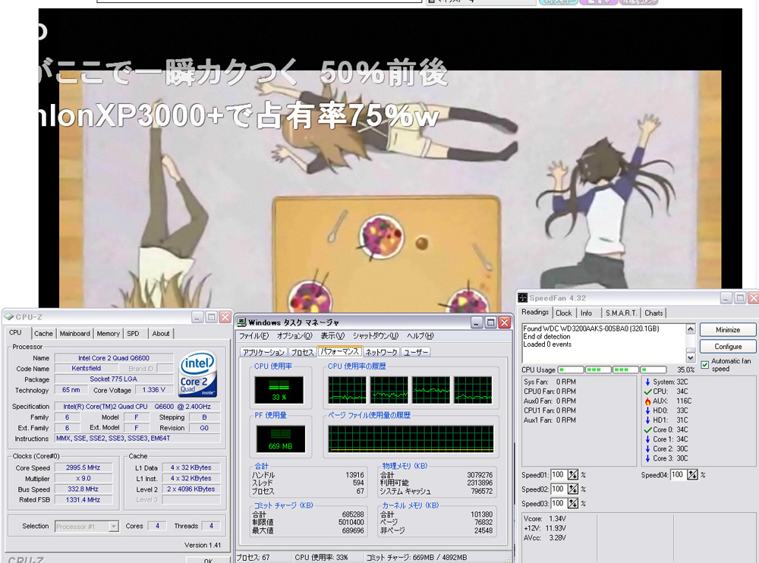Click the Configure button in SpeedFan

[728, 347]
